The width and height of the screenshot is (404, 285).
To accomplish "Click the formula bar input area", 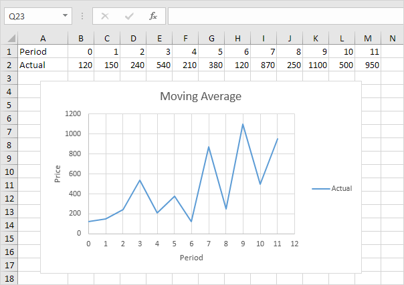I will (x=284, y=15).
